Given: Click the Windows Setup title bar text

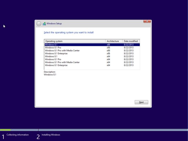Looking at the screenshot, I should [54, 24].
